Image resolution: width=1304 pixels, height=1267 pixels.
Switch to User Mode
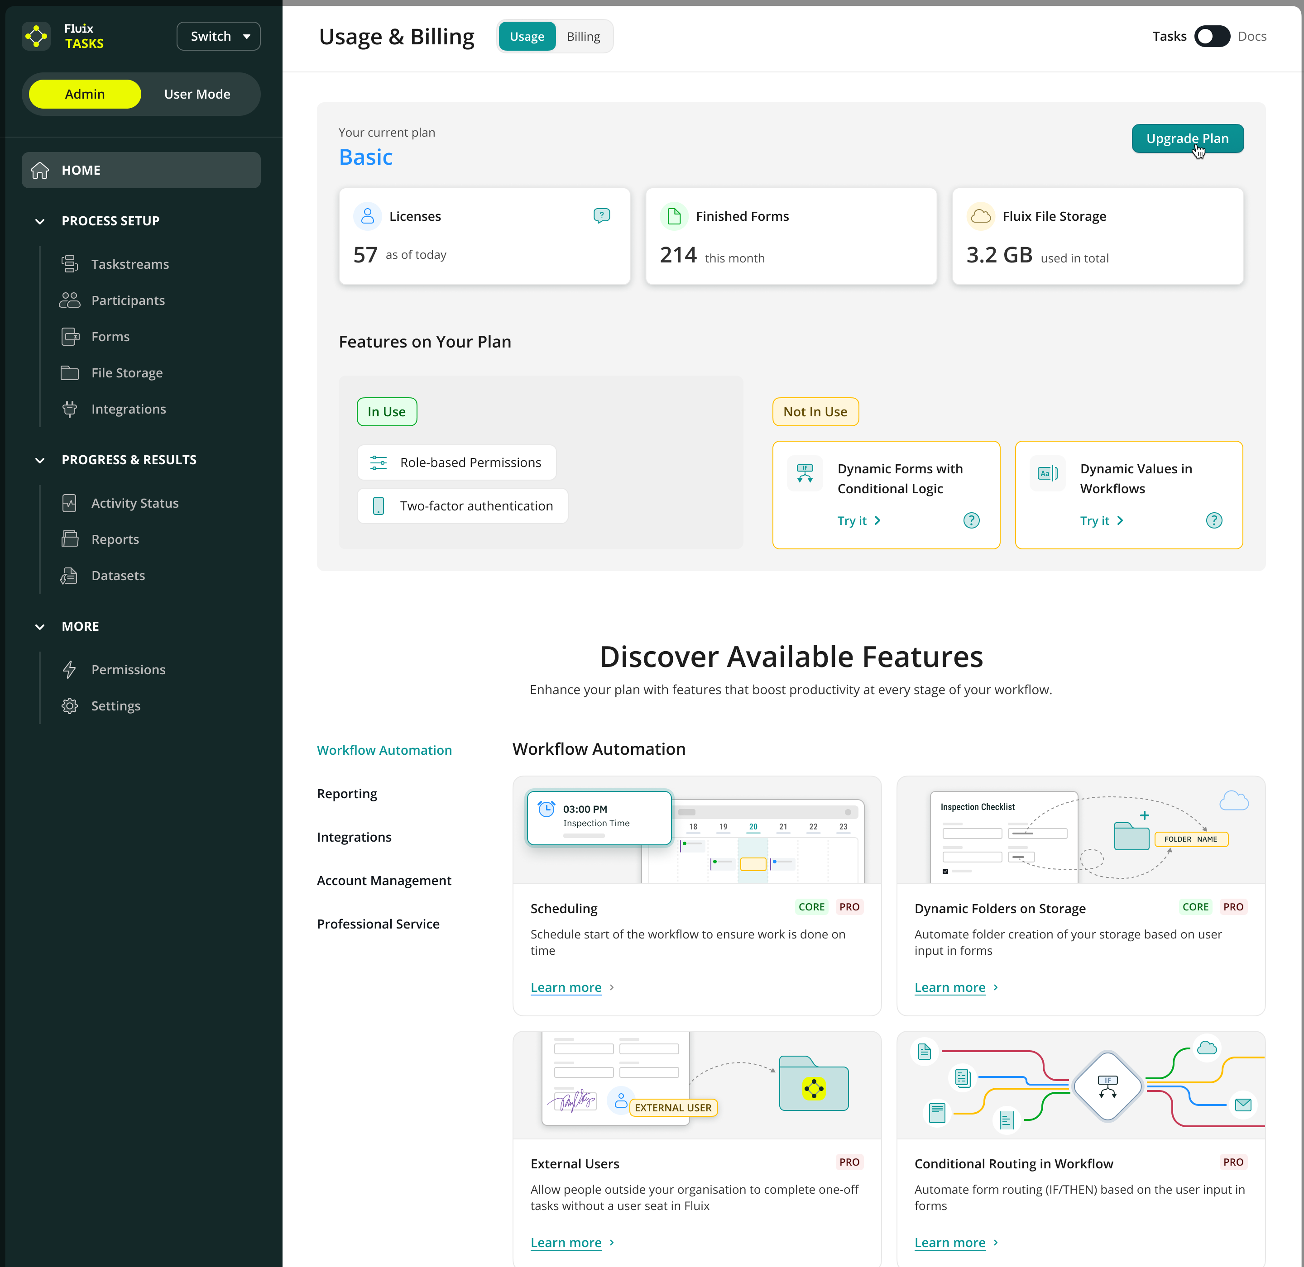197,94
